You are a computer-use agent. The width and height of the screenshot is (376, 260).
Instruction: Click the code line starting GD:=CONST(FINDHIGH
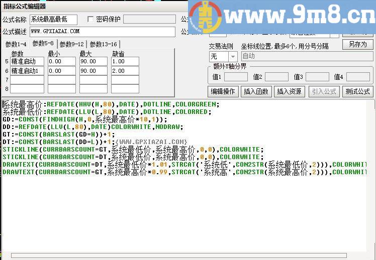click(x=85, y=119)
